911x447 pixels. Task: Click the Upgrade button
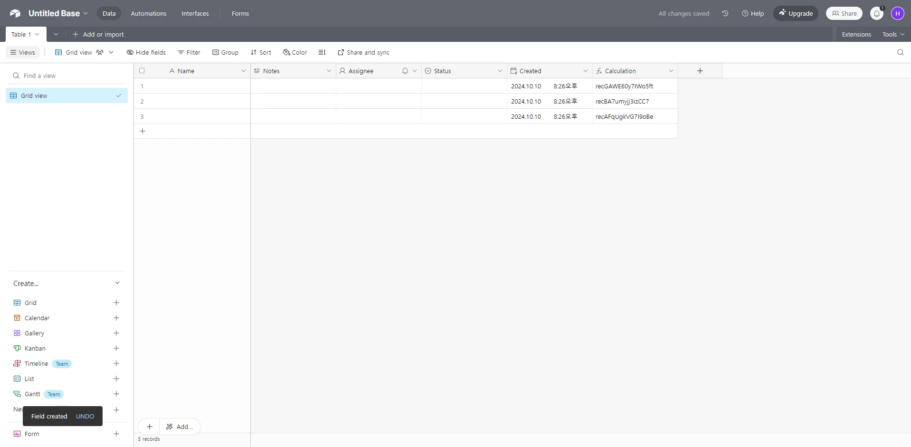(796, 13)
